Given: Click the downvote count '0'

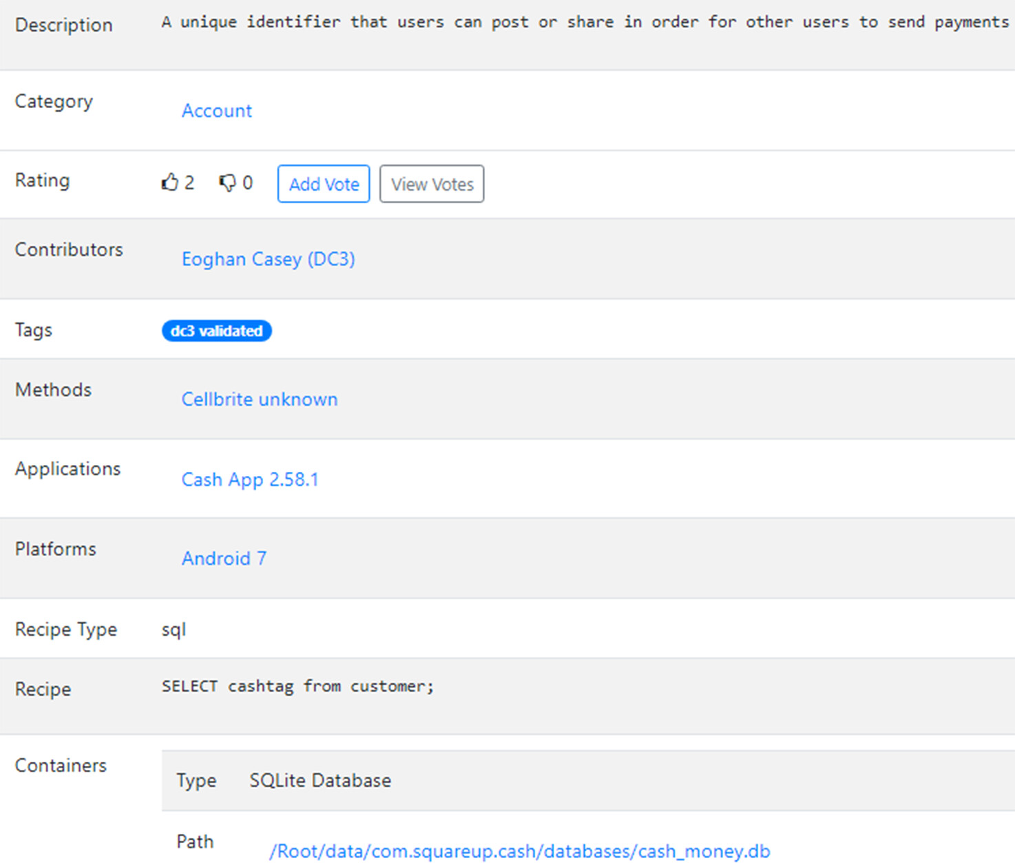Looking at the screenshot, I should click(x=248, y=183).
